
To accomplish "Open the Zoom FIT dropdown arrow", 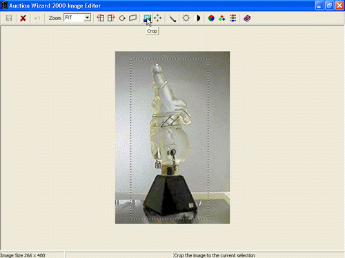I will (87, 18).
